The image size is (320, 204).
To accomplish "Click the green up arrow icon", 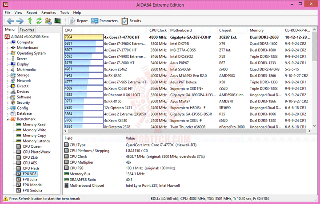I will [30, 21].
